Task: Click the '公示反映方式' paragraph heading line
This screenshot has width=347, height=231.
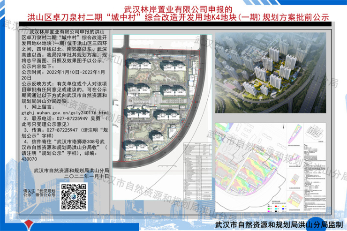Action: pyautogui.click(x=64, y=84)
